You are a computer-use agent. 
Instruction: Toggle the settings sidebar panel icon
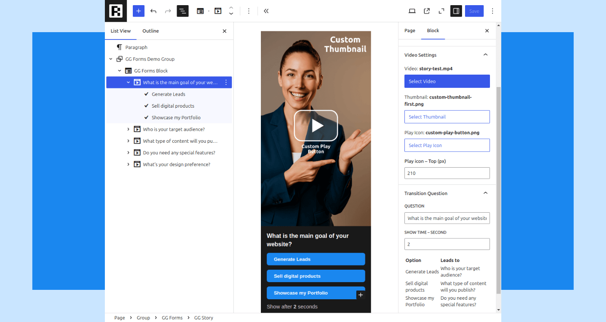pyautogui.click(x=456, y=11)
